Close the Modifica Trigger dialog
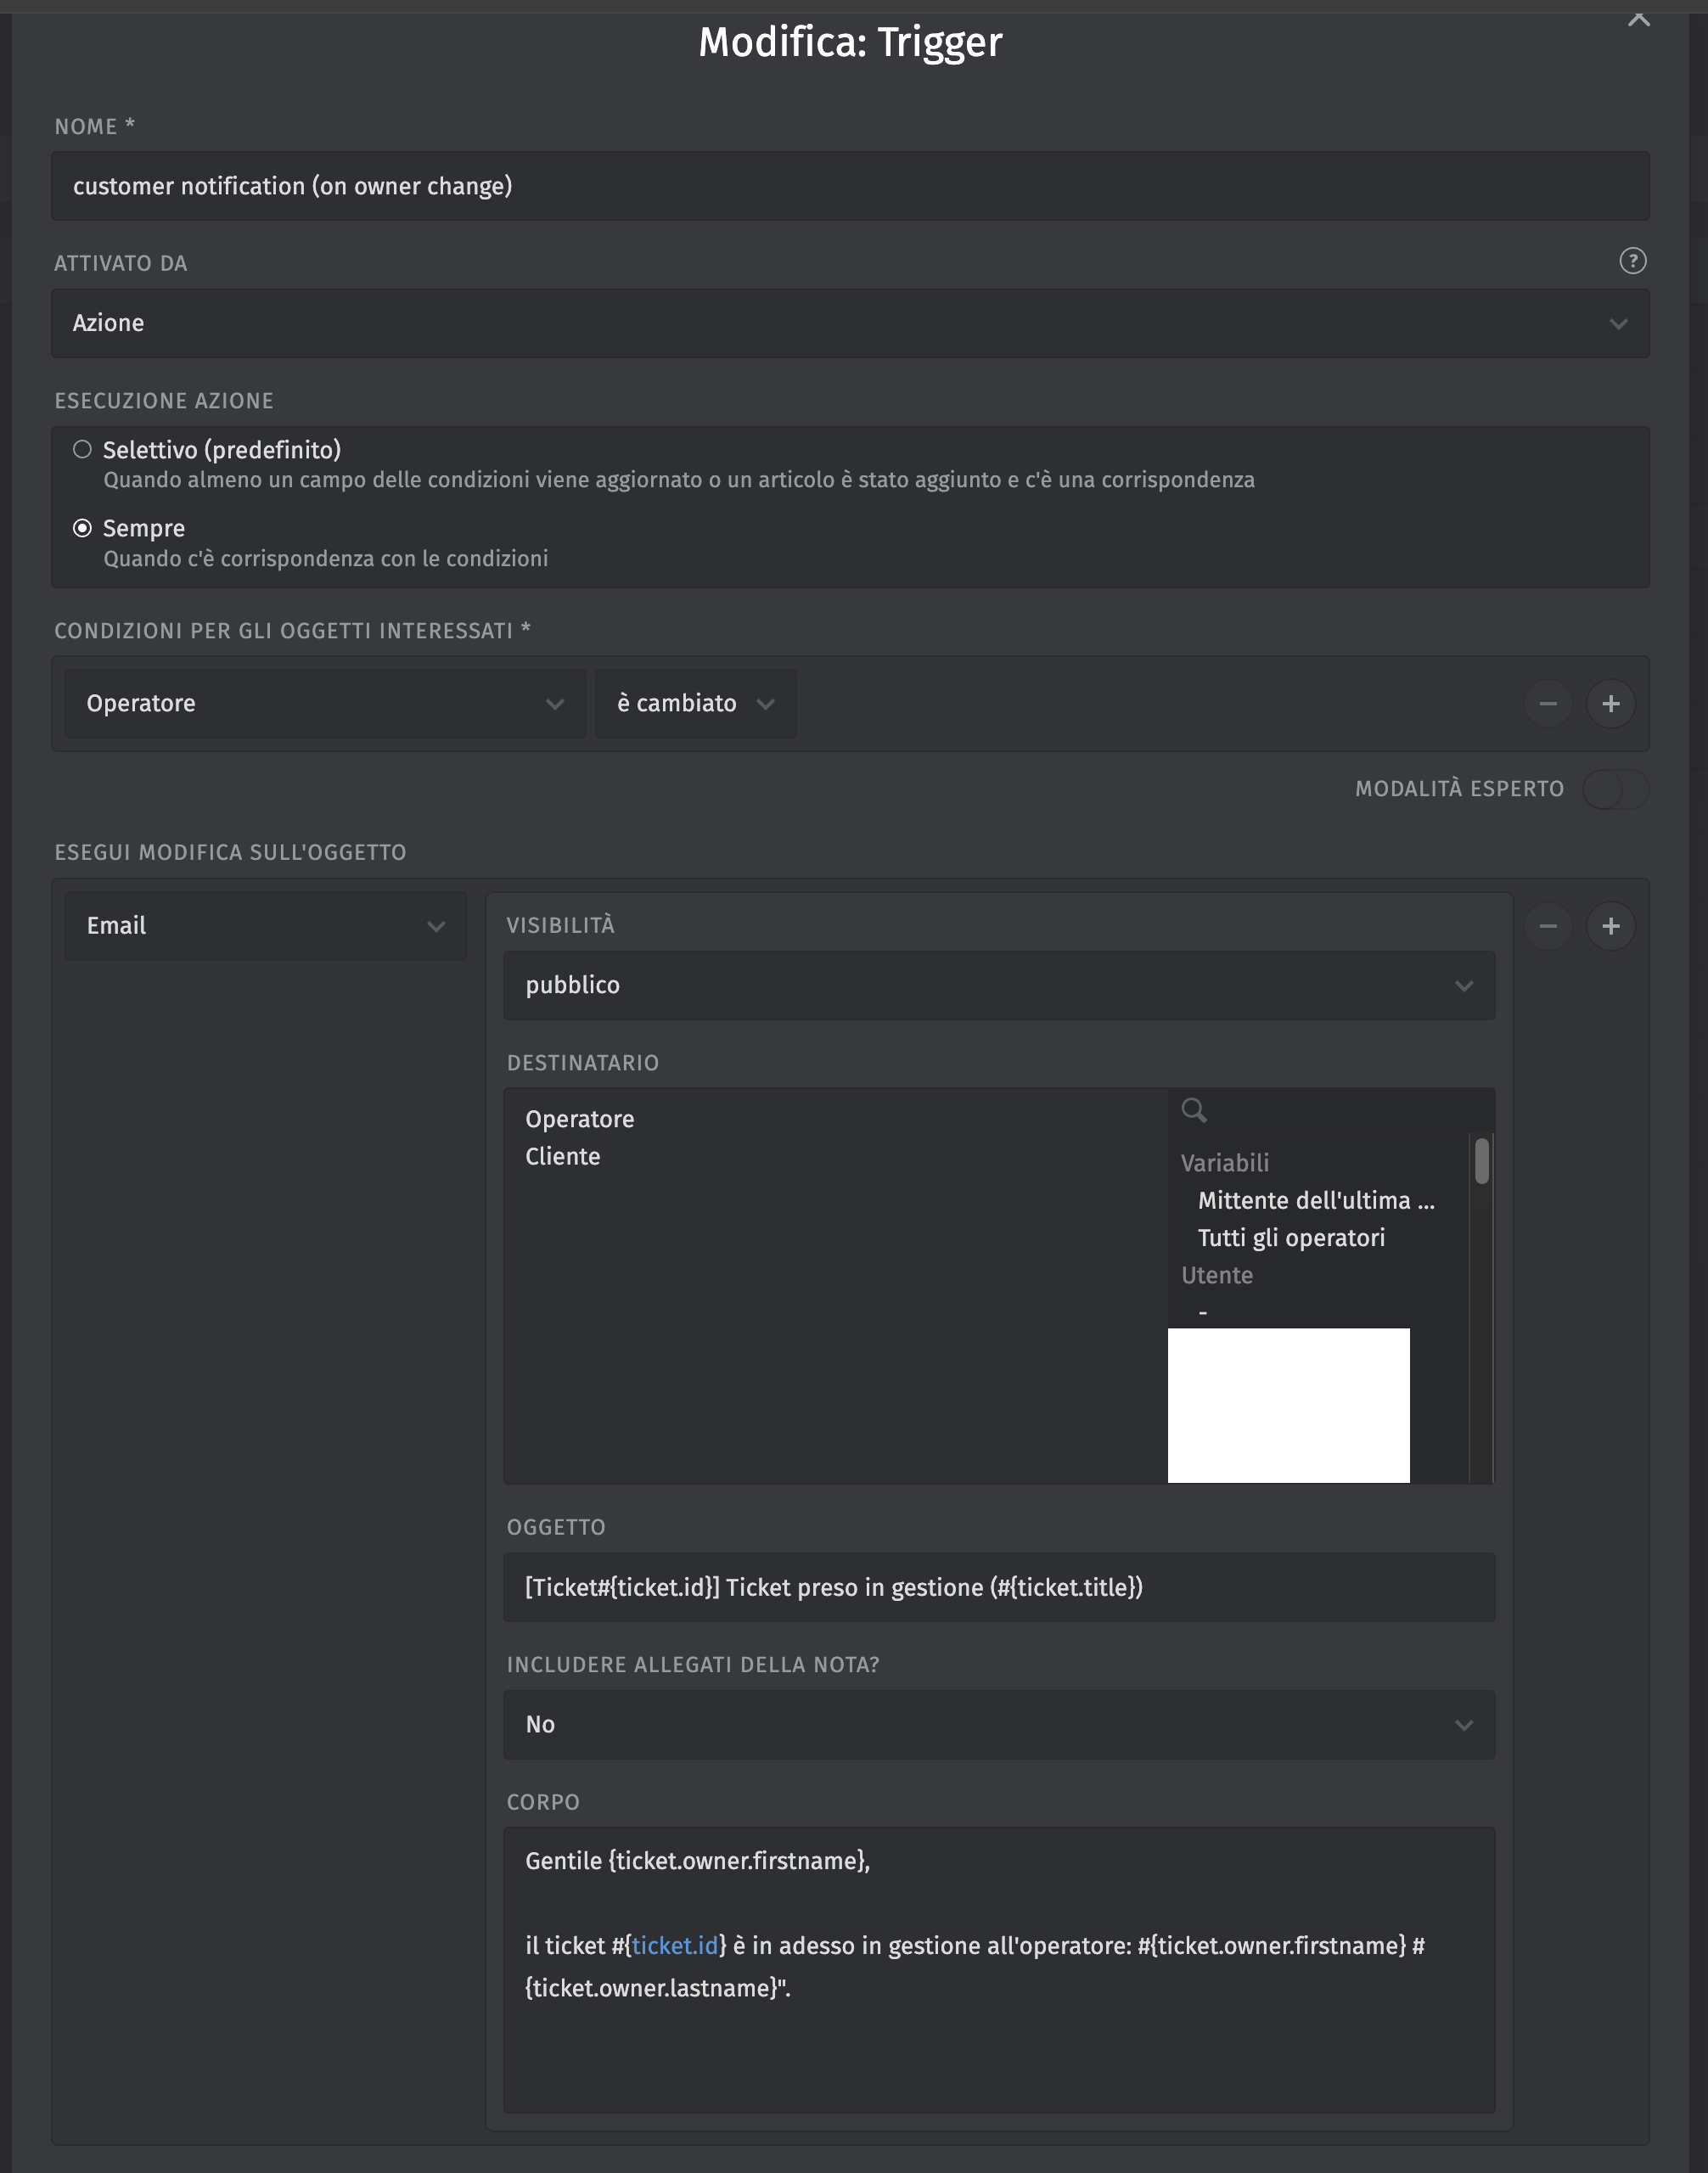The height and width of the screenshot is (2173, 1708). pyautogui.click(x=1638, y=19)
